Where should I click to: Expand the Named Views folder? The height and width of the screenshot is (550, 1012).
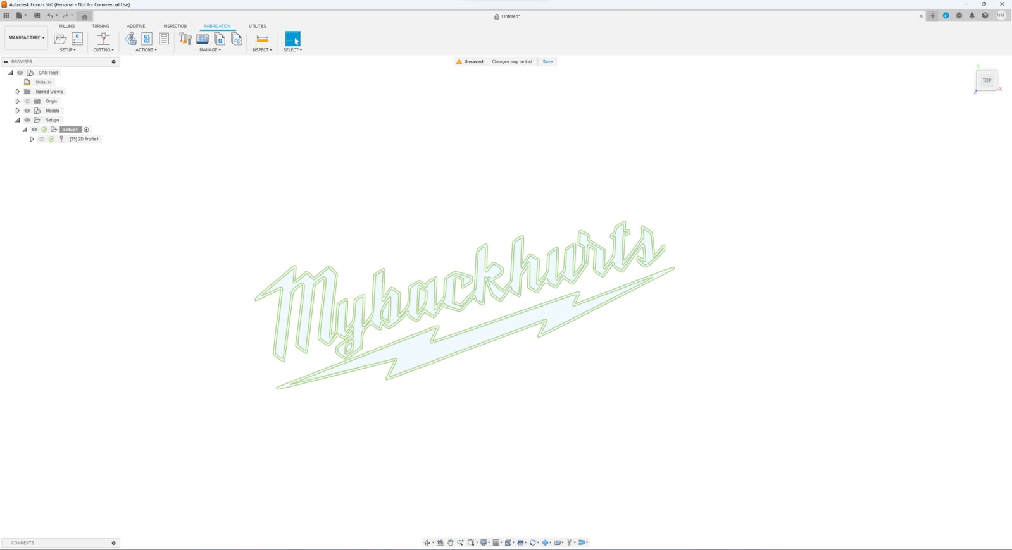(17, 92)
